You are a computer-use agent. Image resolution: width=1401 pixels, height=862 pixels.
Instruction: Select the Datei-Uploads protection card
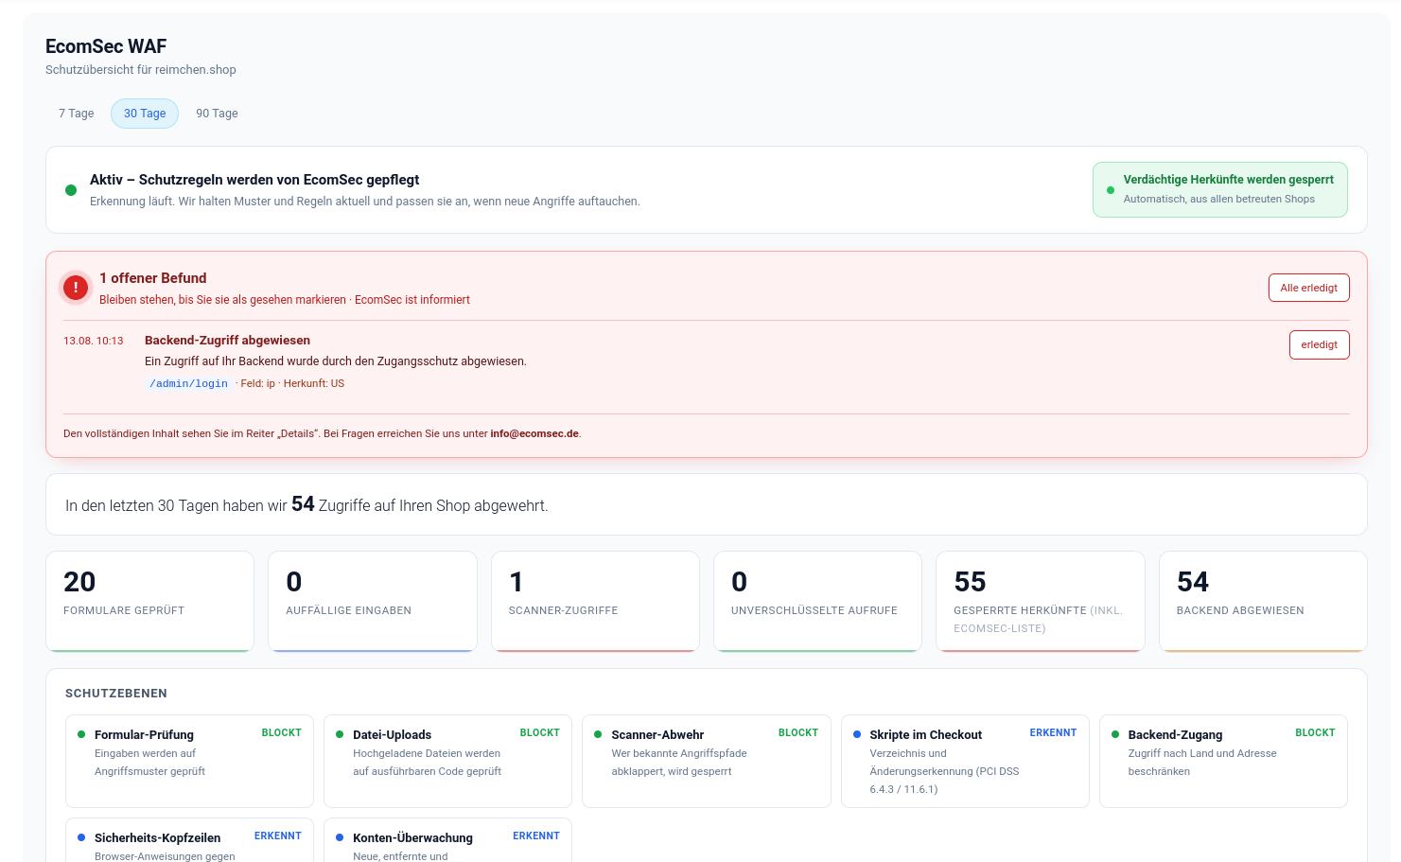click(447, 761)
